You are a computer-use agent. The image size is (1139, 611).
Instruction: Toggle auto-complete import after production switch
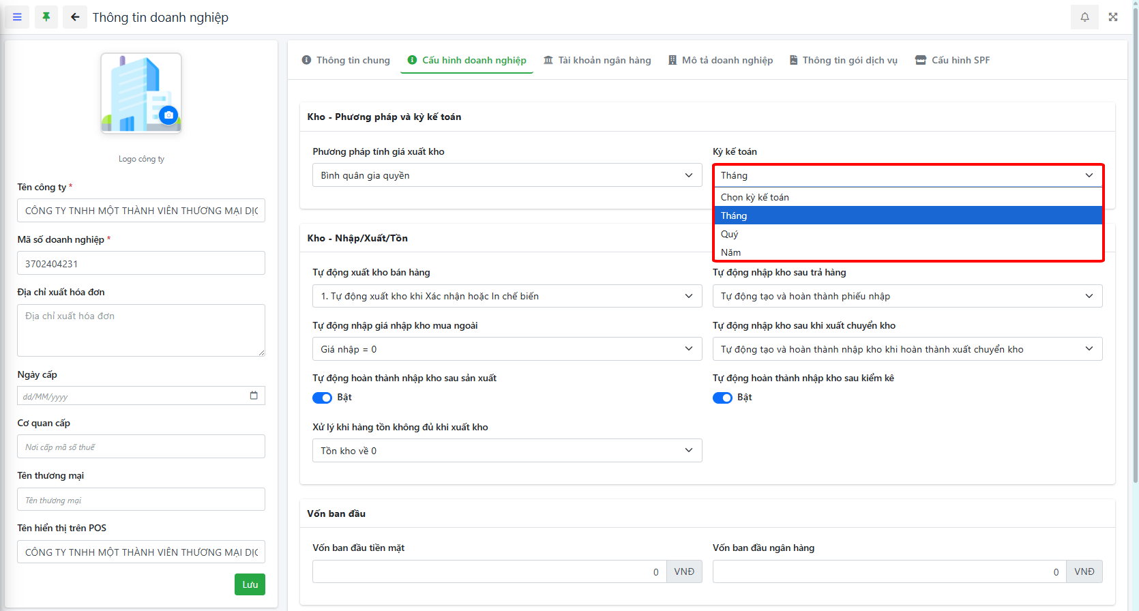(x=322, y=398)
